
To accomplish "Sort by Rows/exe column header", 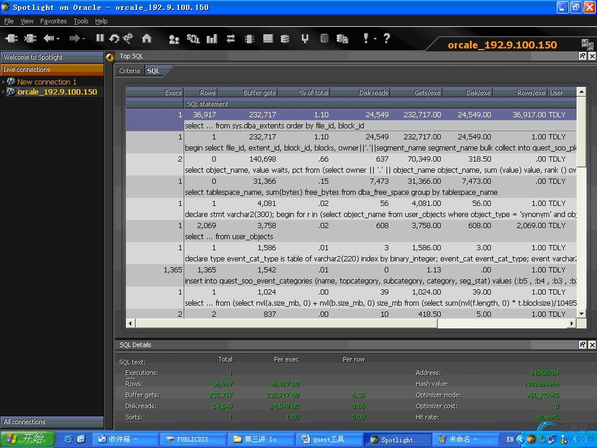I will (x=520, y=93).
